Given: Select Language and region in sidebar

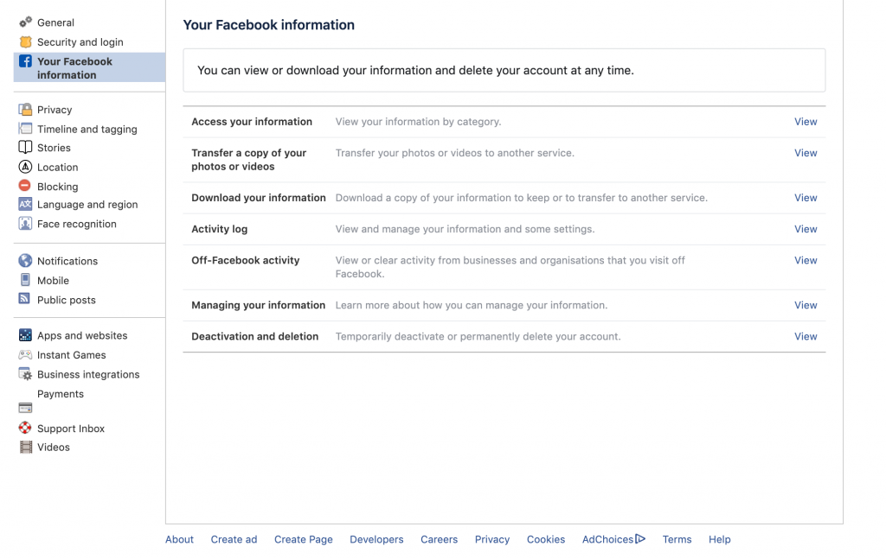Looking at the screenshot, I should point(87,205).
